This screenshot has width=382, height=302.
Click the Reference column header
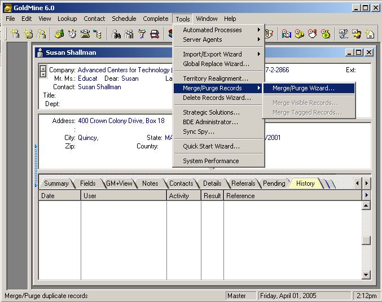coord(293,196)
